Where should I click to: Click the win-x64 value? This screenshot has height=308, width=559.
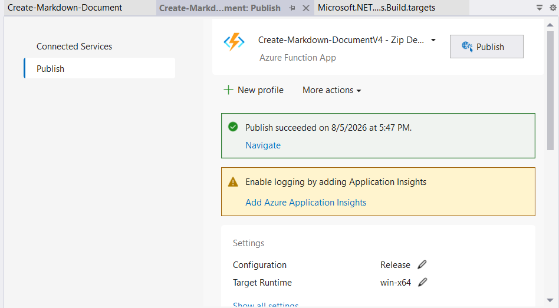pos(395,283)
